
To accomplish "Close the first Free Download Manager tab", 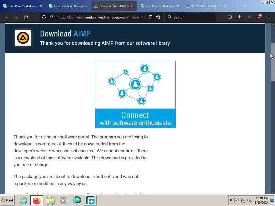I will click(41, 6).
